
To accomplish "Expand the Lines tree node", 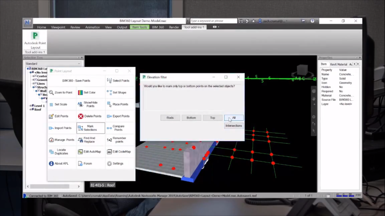I will 33,84.
